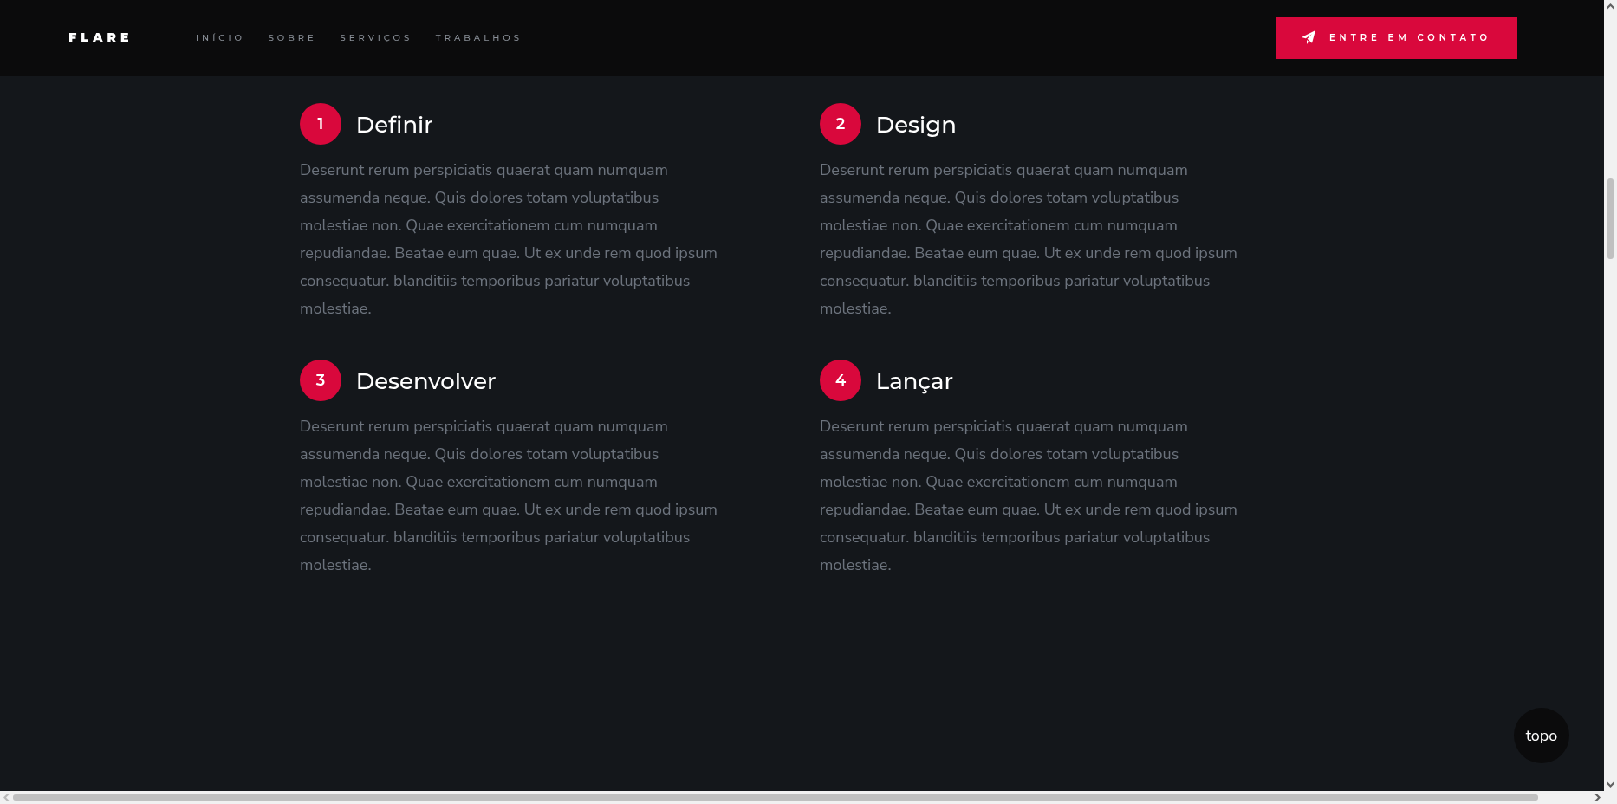Click the ENTRE EM CONTATO button
The height and width of the screenshot is (804, 1617).
(x=1396, y=38)
